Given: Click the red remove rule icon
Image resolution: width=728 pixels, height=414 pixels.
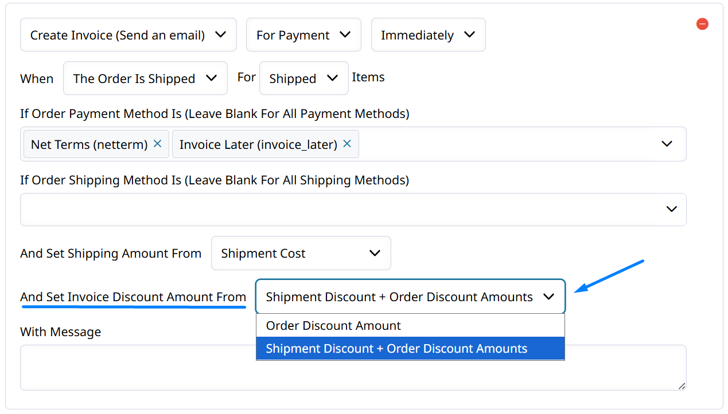Looking at the screenshot, I should click(702, 24).
